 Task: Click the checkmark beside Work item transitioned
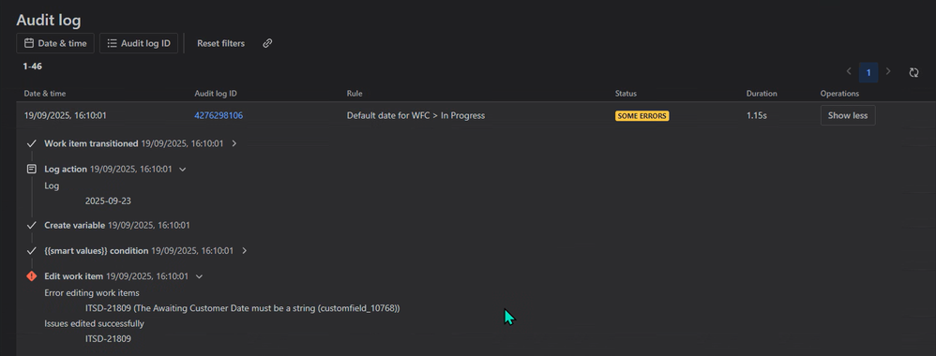point(32,143)
